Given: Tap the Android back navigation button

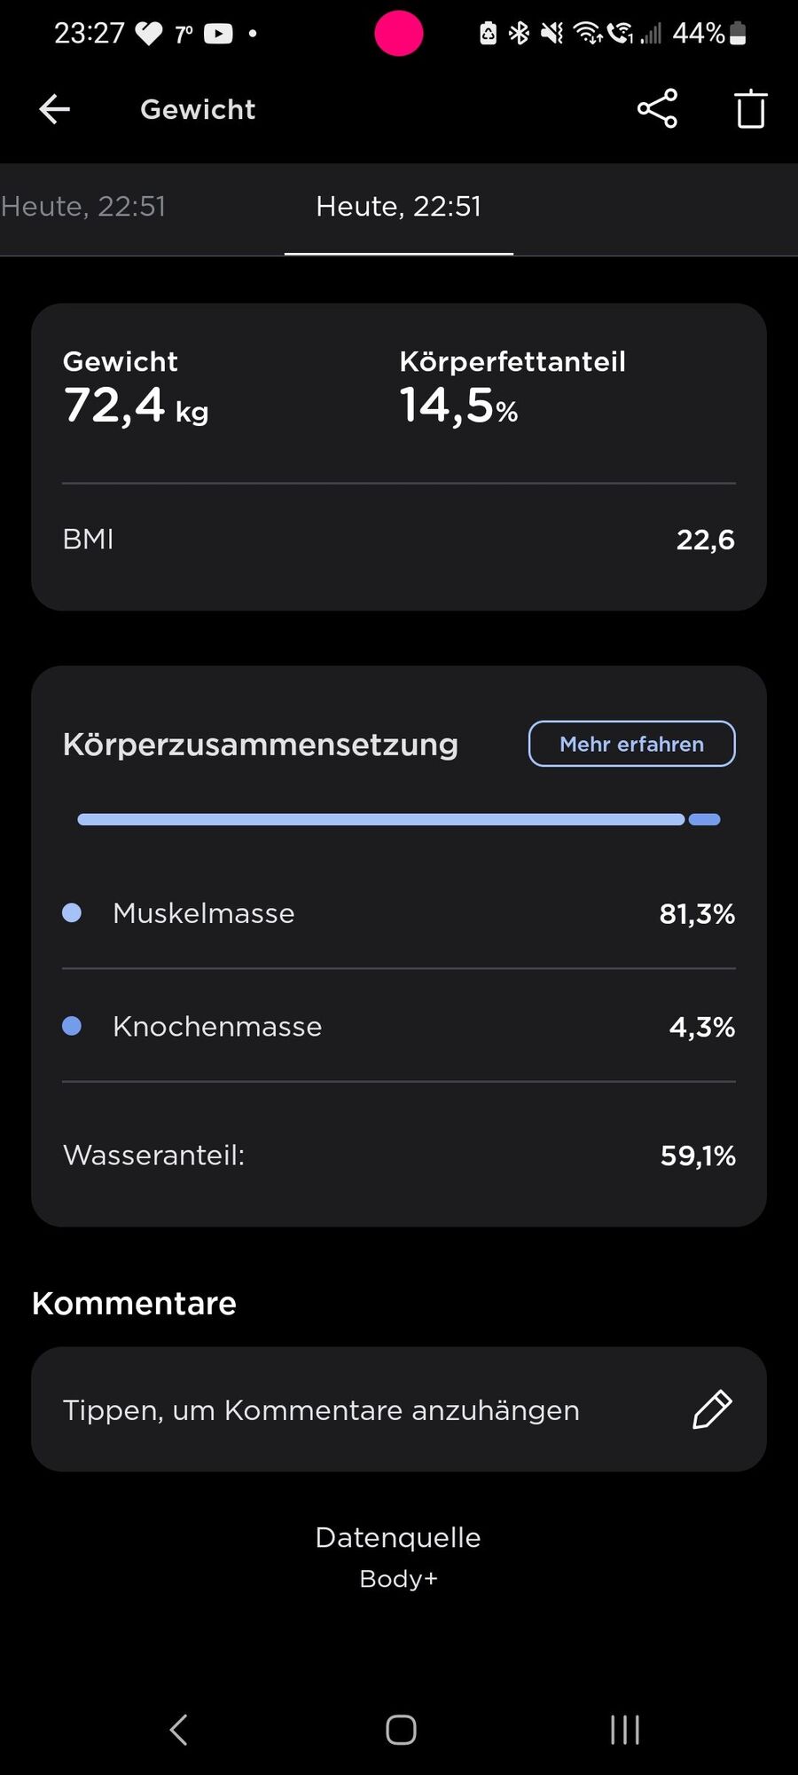Looking at the screenshot, I should point(178,1730).
